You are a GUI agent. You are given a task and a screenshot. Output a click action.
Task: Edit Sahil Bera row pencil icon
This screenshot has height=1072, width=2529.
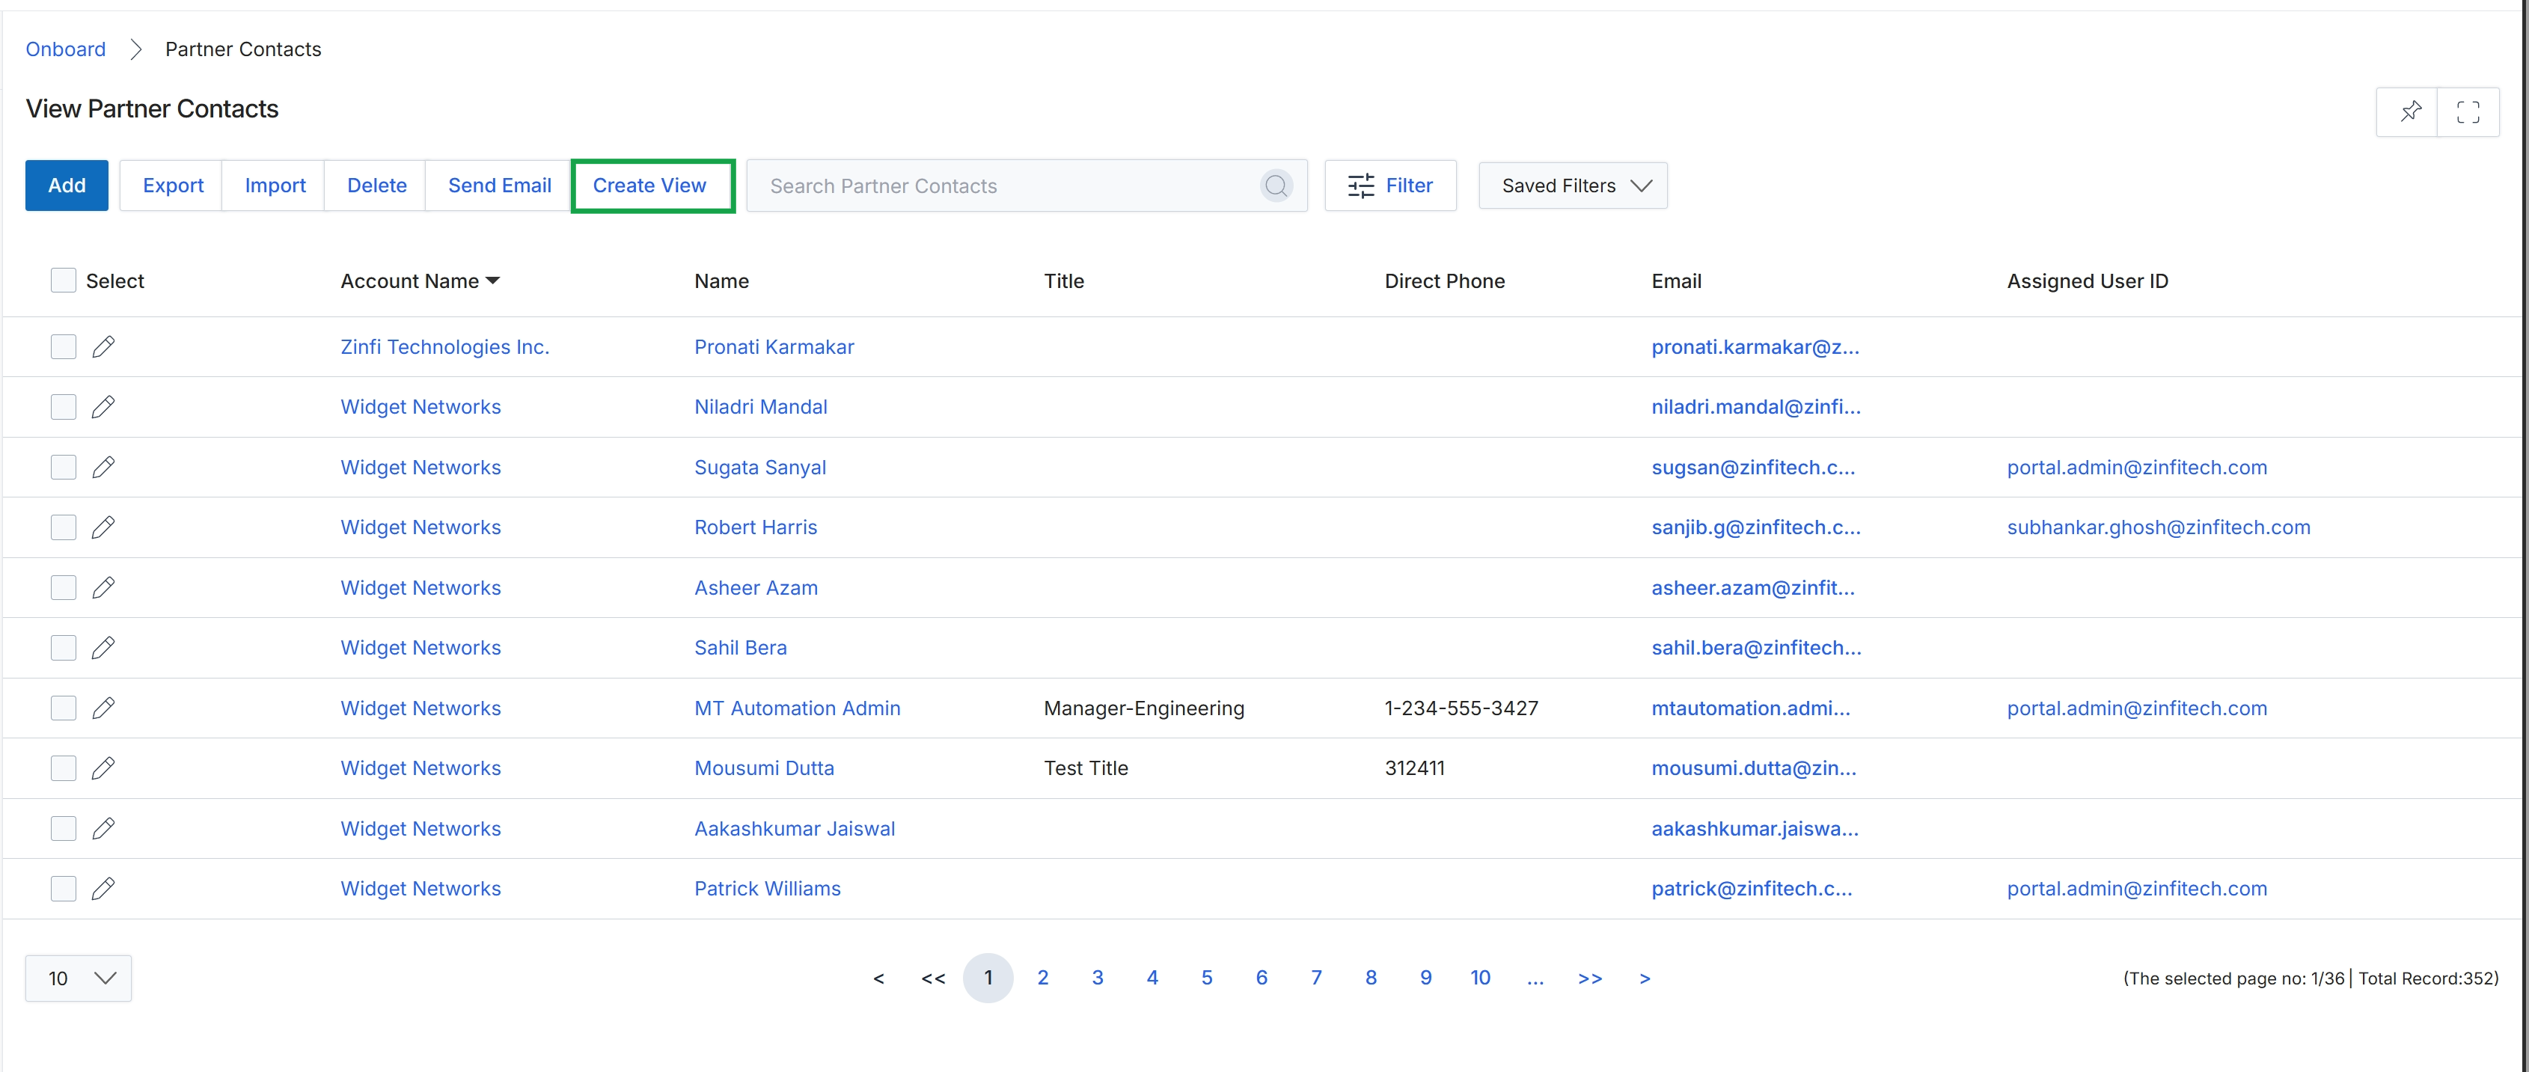click(103, 648)
